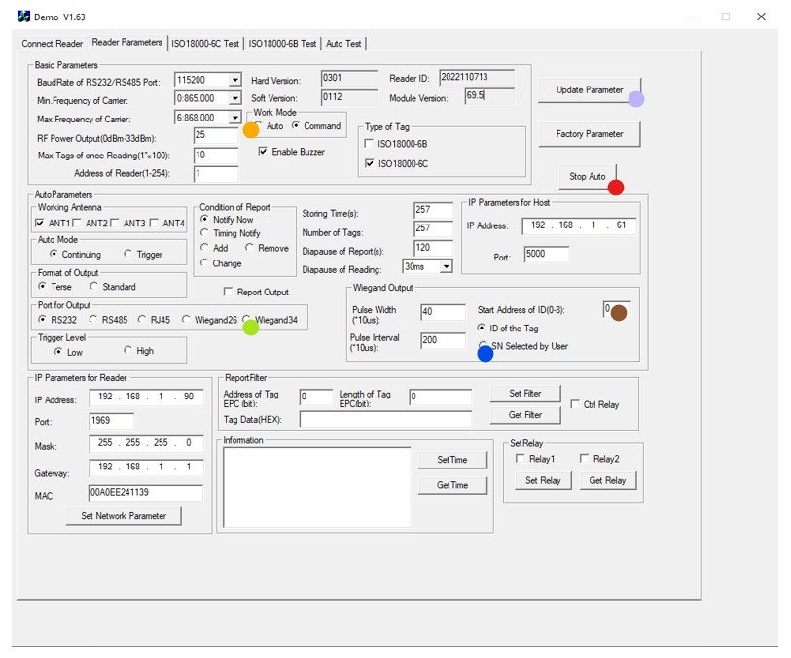Click the Tag Data(HEX) input field
Screen dimensions: 791x658
click(385, 419)
